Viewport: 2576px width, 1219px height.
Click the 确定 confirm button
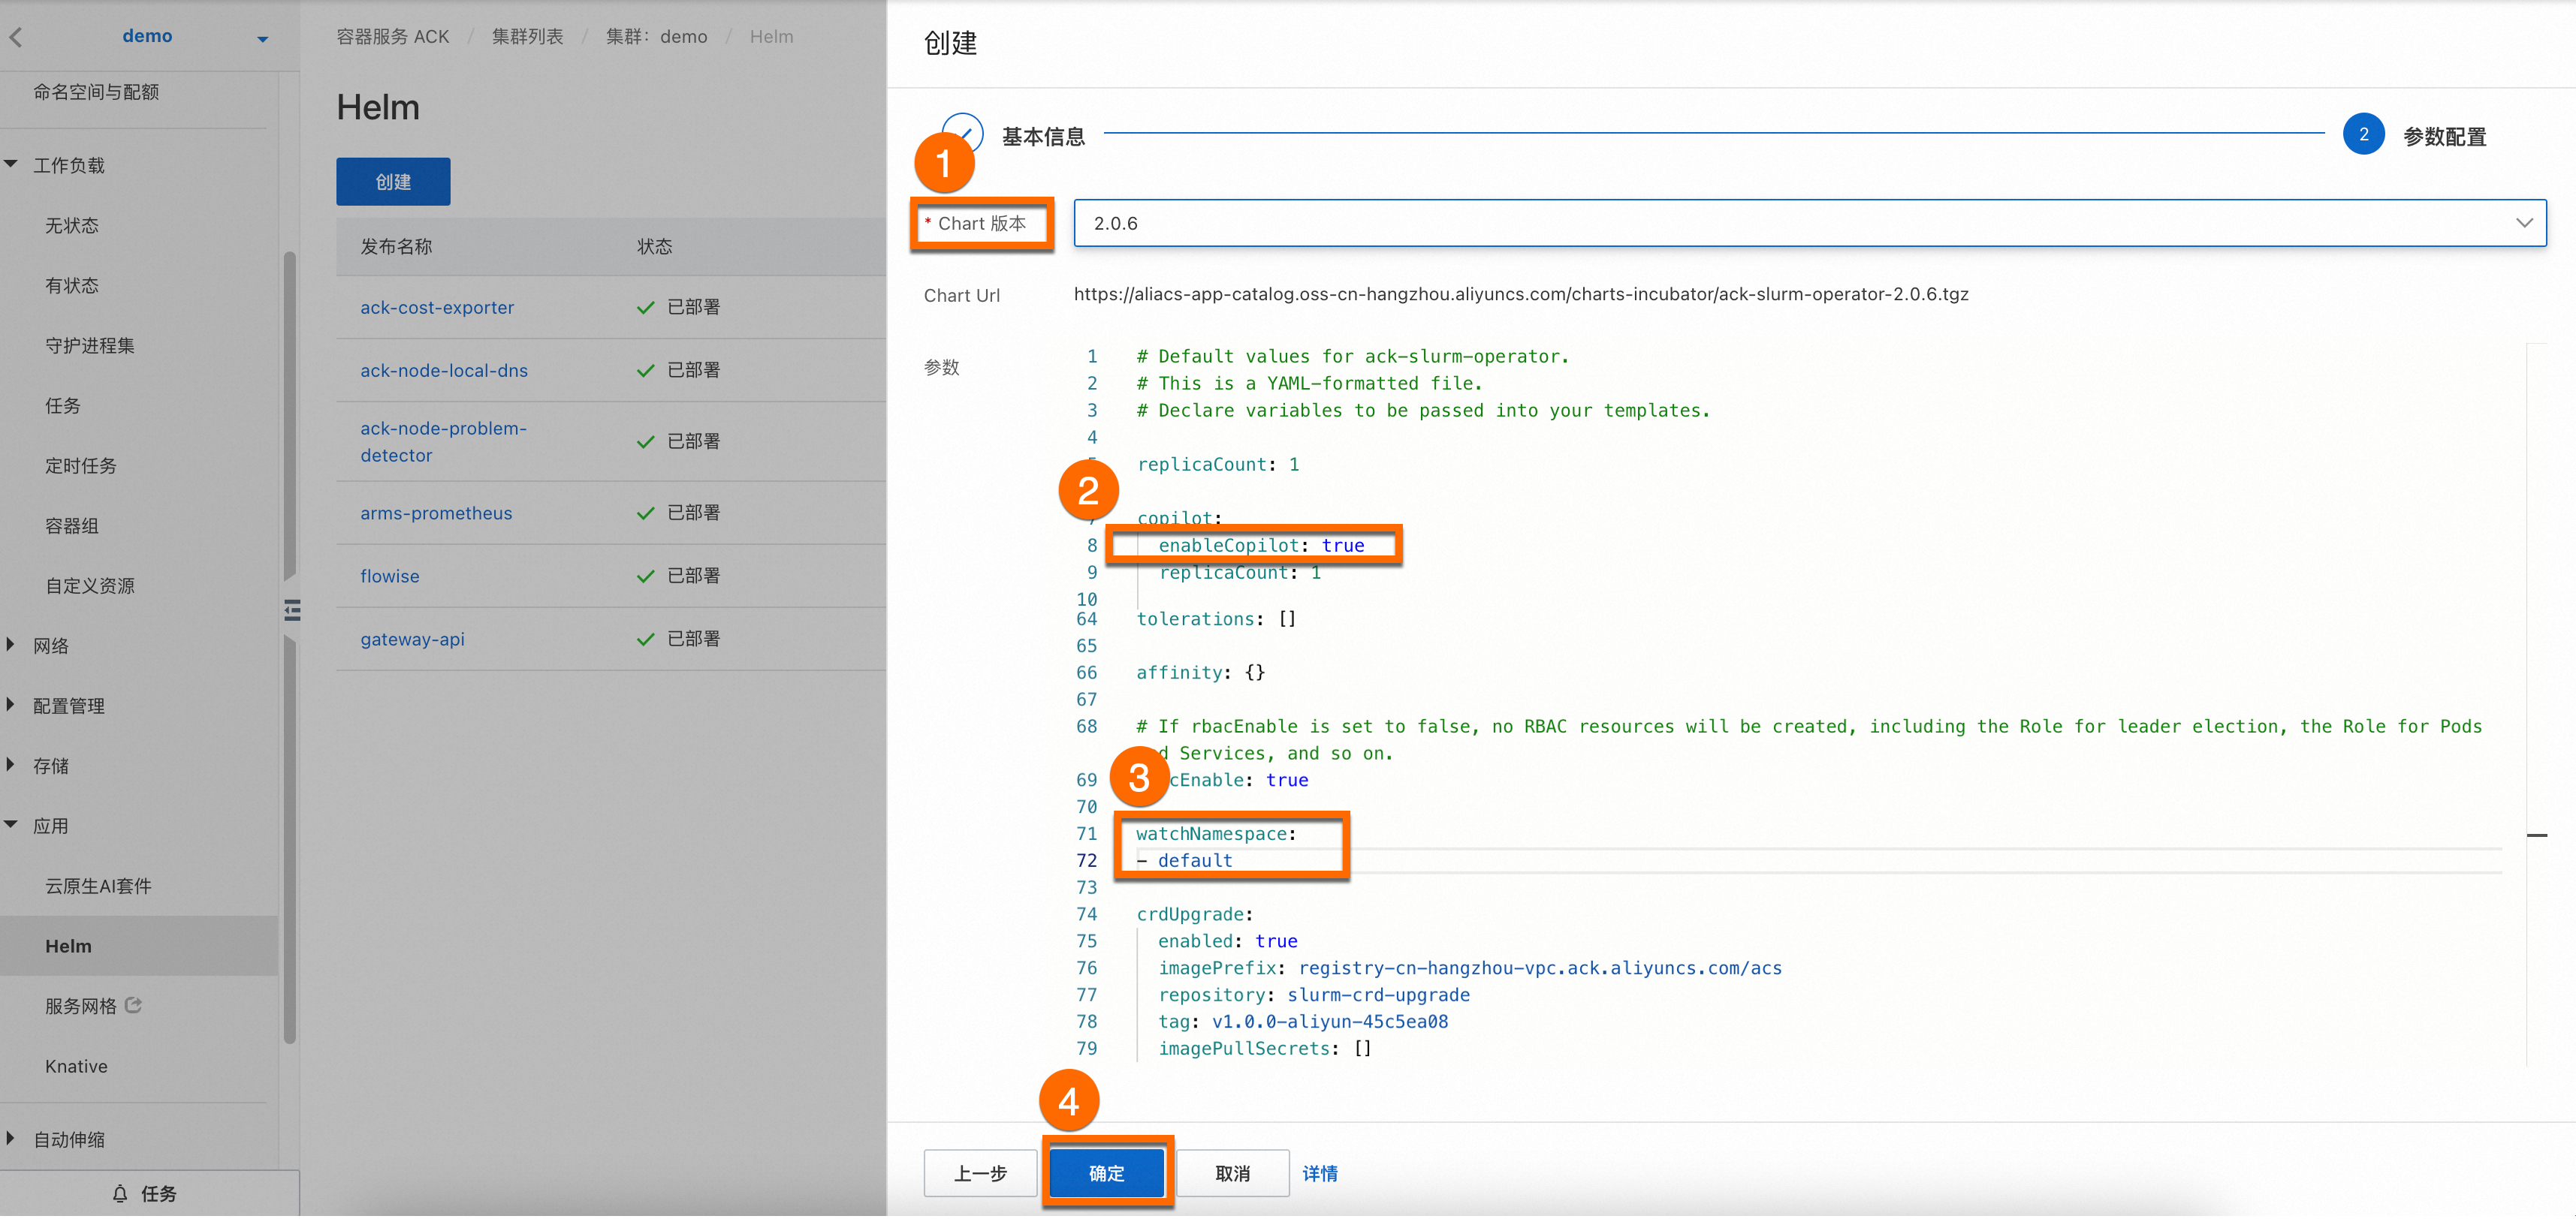click(1106, 1173)
